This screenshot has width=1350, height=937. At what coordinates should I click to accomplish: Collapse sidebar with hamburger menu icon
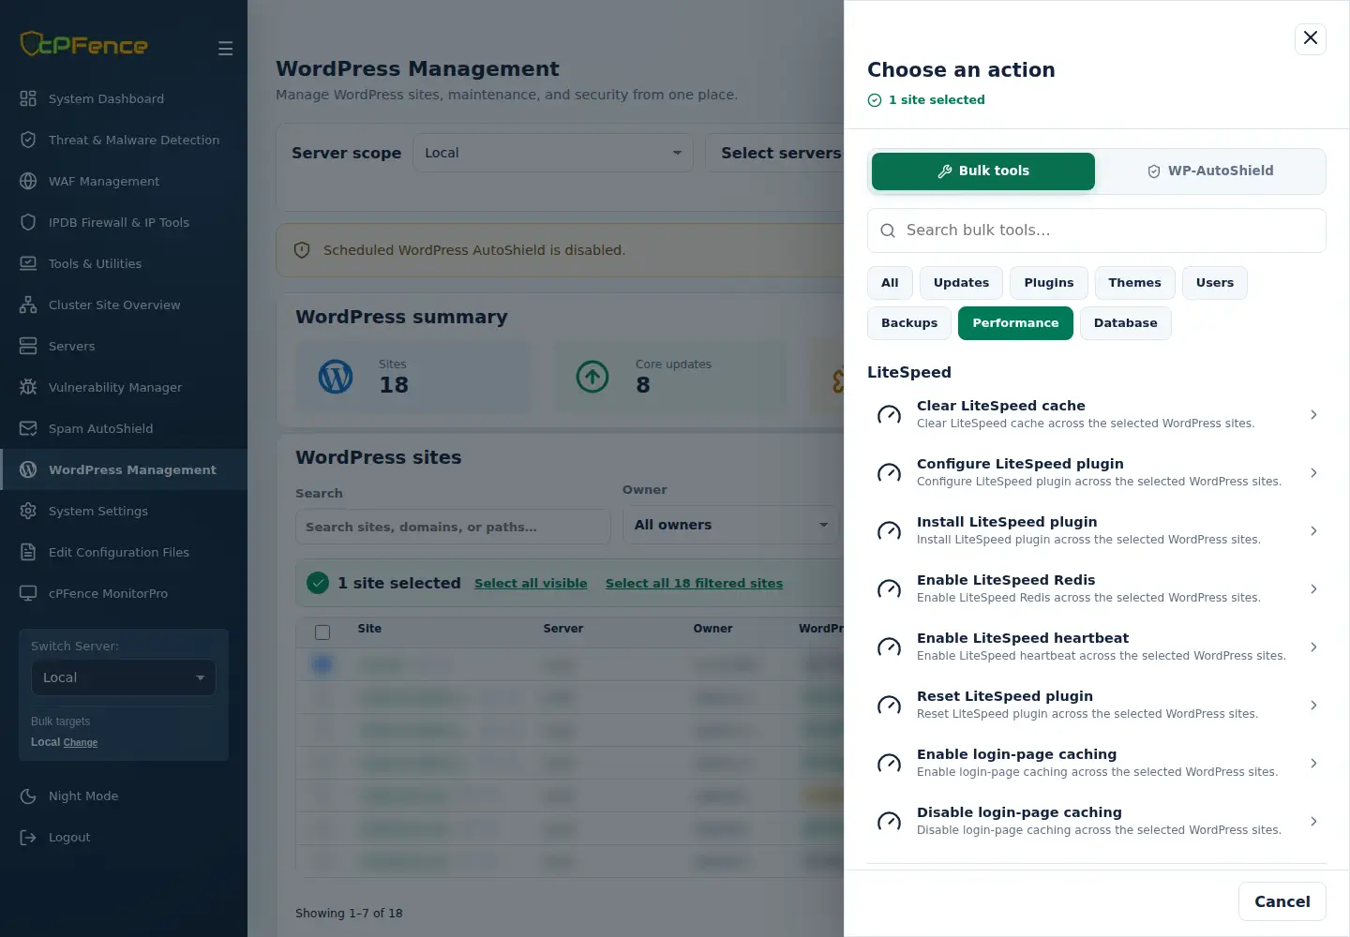click(225, 48)
